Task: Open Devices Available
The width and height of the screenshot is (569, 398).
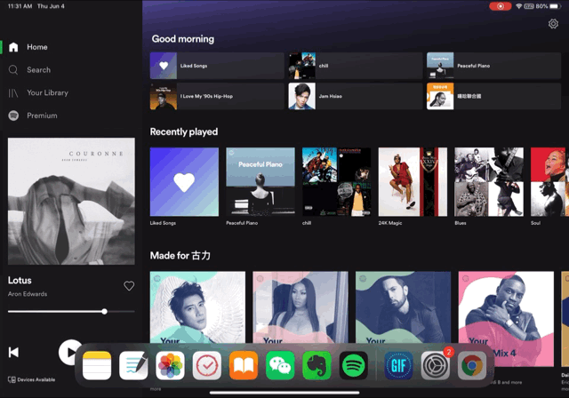Action: [32, 379]
